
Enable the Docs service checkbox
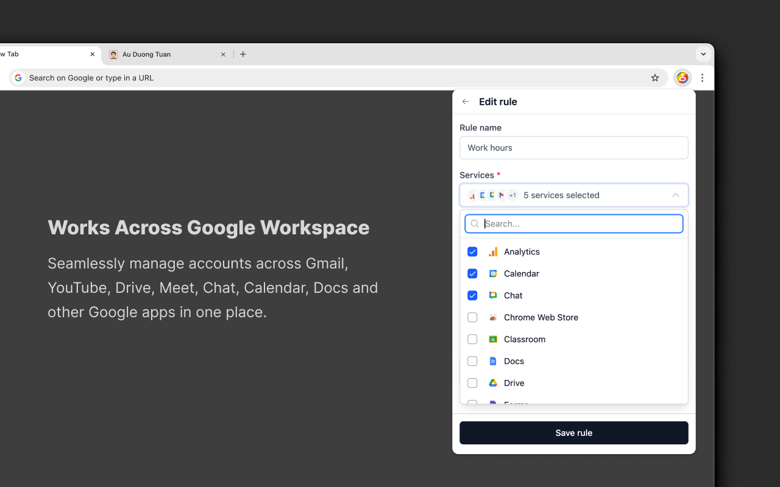472,361
